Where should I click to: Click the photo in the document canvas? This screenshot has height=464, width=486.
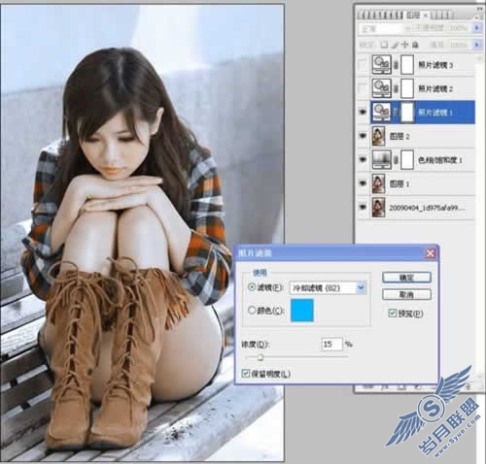click(142, 232)
